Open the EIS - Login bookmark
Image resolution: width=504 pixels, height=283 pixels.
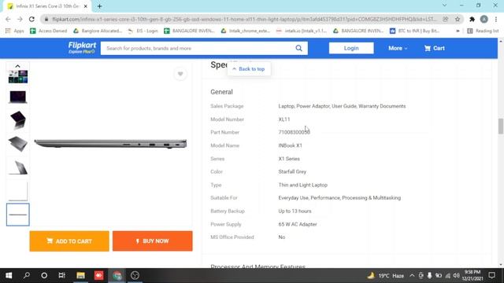(143, 31)
